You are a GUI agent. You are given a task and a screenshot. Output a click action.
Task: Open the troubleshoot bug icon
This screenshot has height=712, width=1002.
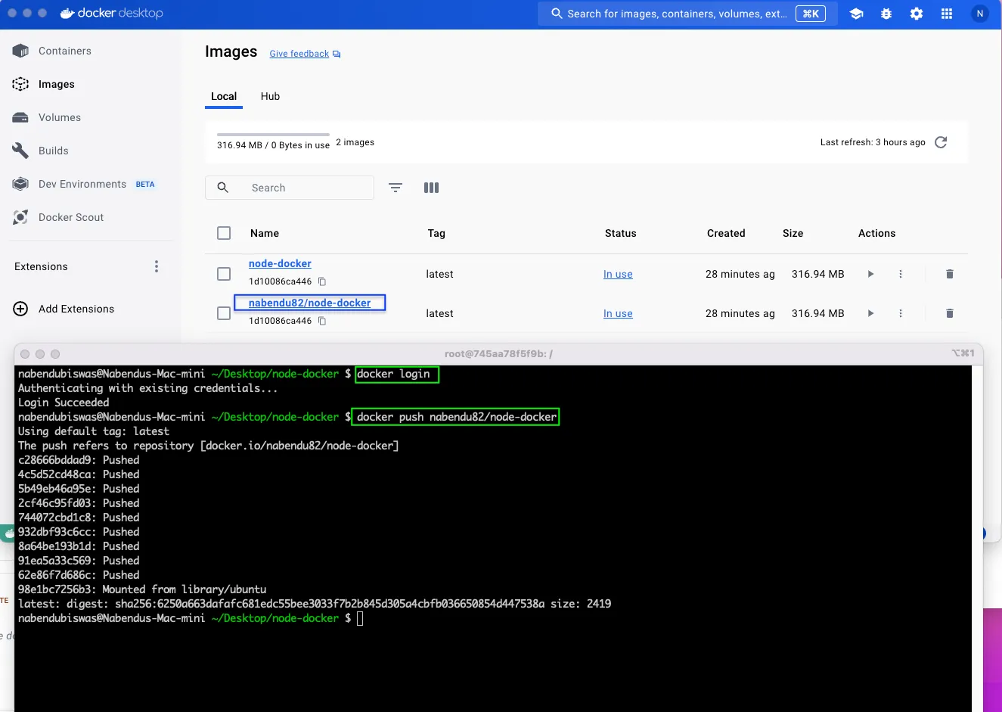coord(886,14)
